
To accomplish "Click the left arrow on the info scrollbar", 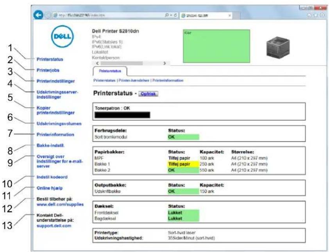I will 97,63.
